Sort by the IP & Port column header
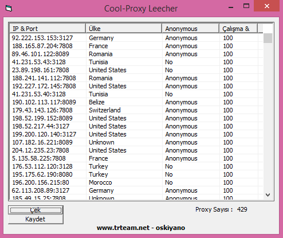Image resolution: width=283 pixels, height=238 pixels. click(x=48, y=29)
